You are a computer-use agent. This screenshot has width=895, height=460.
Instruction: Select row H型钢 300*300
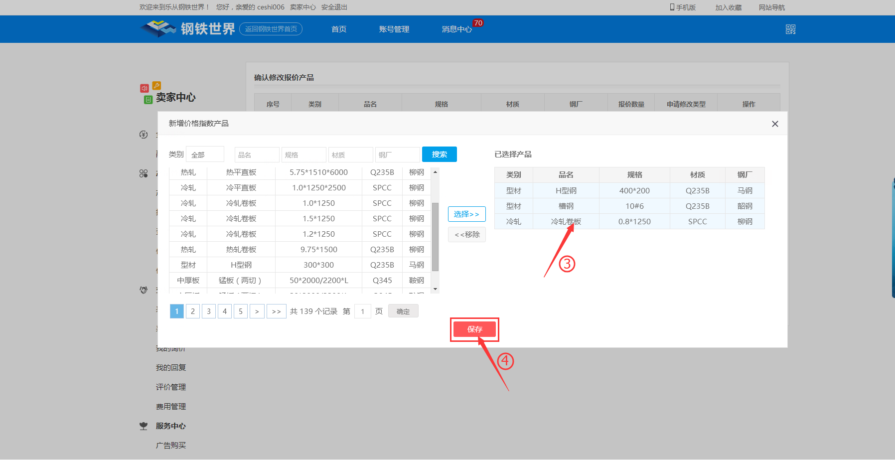tap(300, 265)
